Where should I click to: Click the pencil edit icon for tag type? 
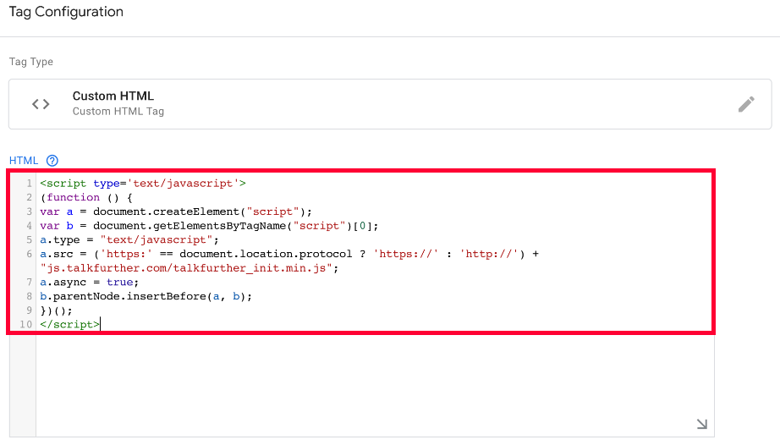pos(745,104)
